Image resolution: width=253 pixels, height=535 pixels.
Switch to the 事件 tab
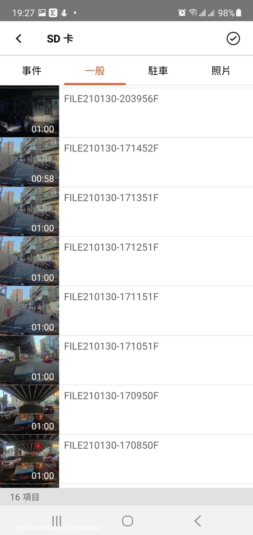32,71
